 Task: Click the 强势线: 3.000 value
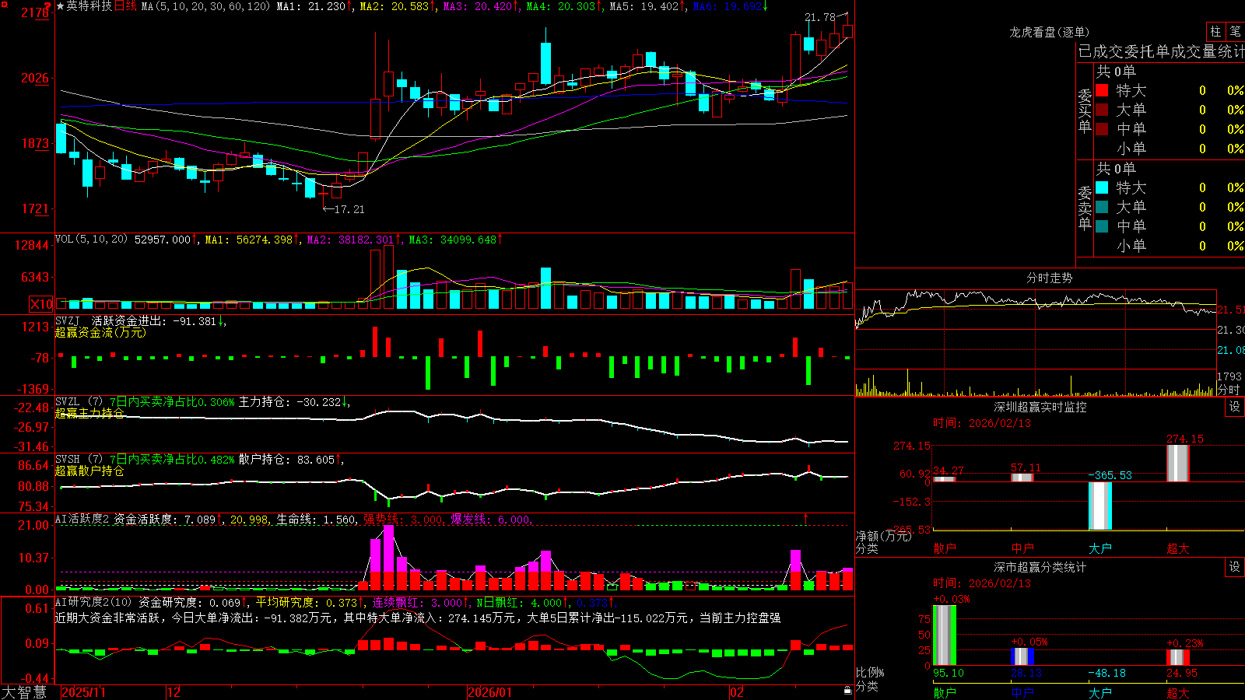[x=403, y=520]
